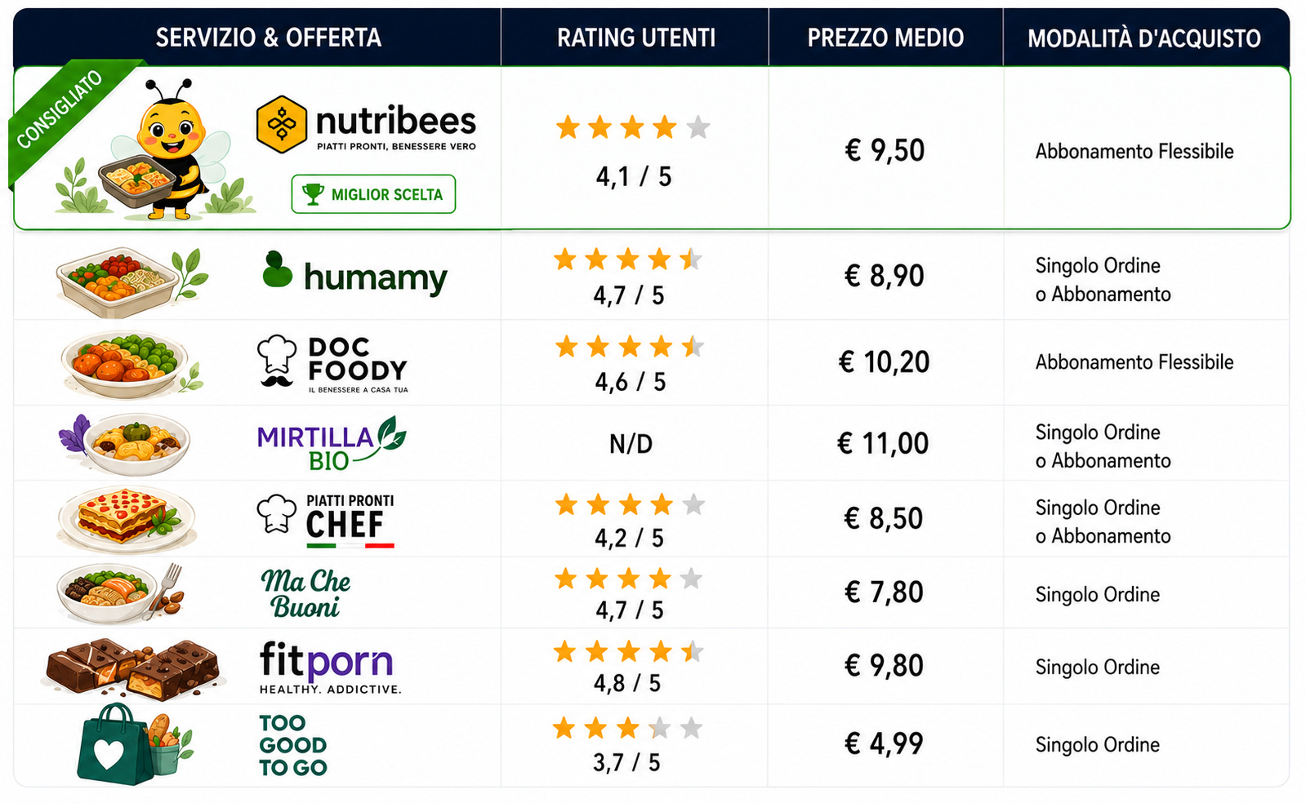Image resolution: width=1306 pixels, height=803 pixels.
Task: Open the chocolate bars thumbnail
Action: coord(132,668)
